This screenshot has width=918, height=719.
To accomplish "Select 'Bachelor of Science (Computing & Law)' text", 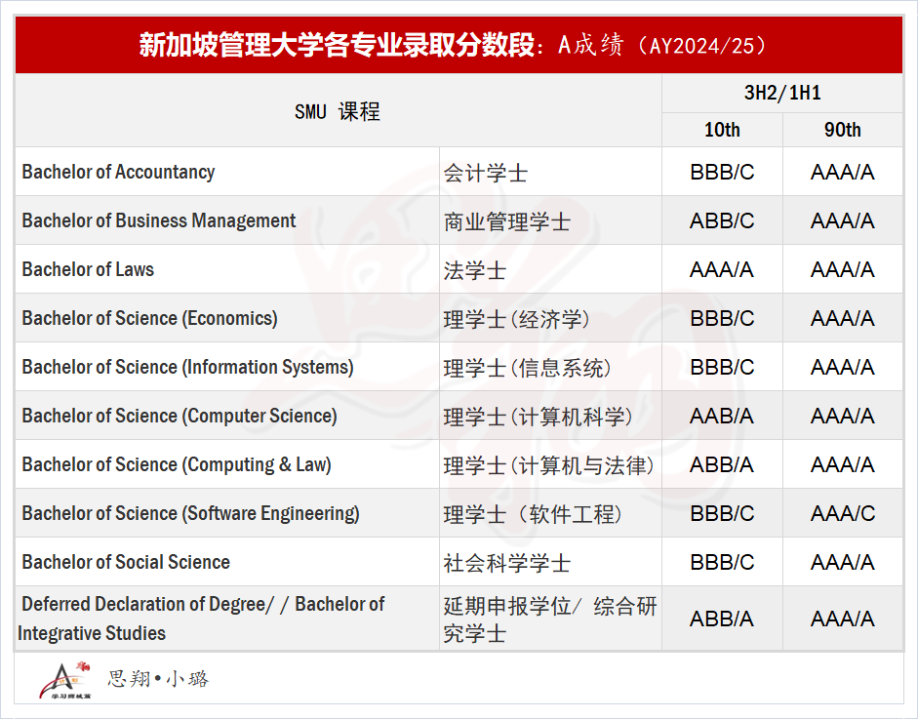I will [x=177, y=464].
